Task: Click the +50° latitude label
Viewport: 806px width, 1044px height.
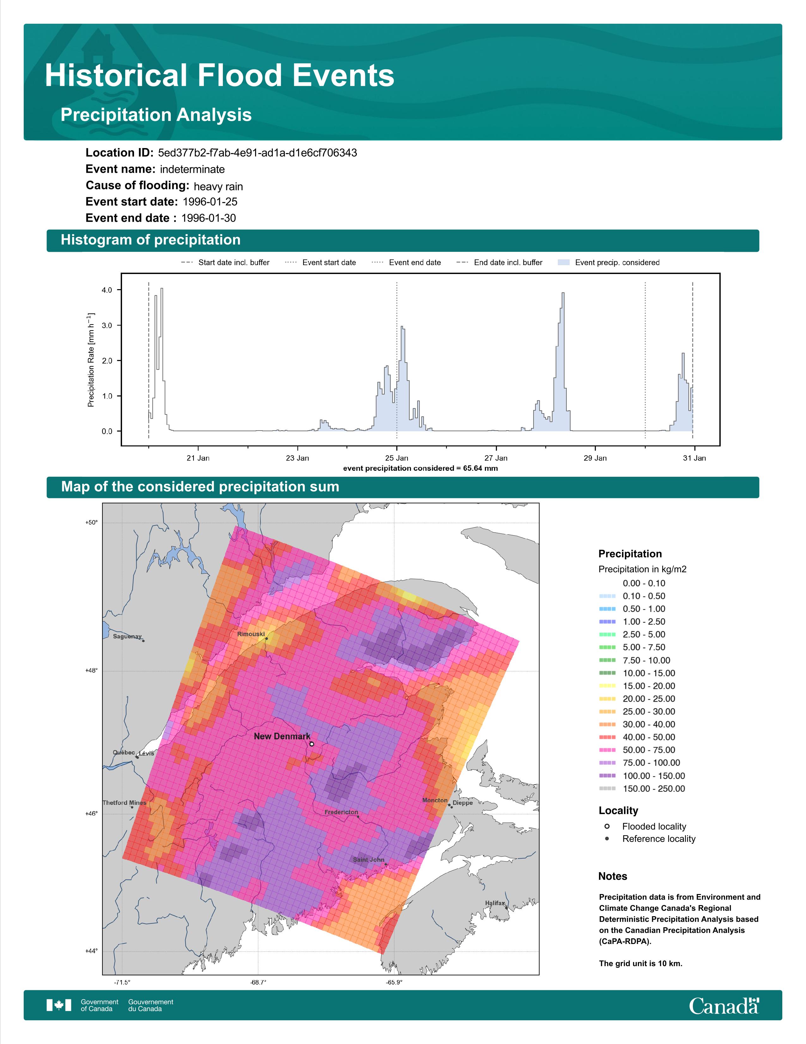Action: (x=91, y=523)
